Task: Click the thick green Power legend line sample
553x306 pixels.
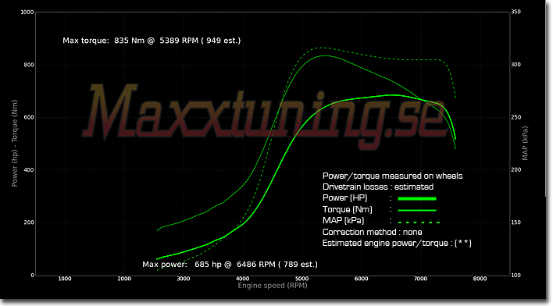Action: (417, 199)
